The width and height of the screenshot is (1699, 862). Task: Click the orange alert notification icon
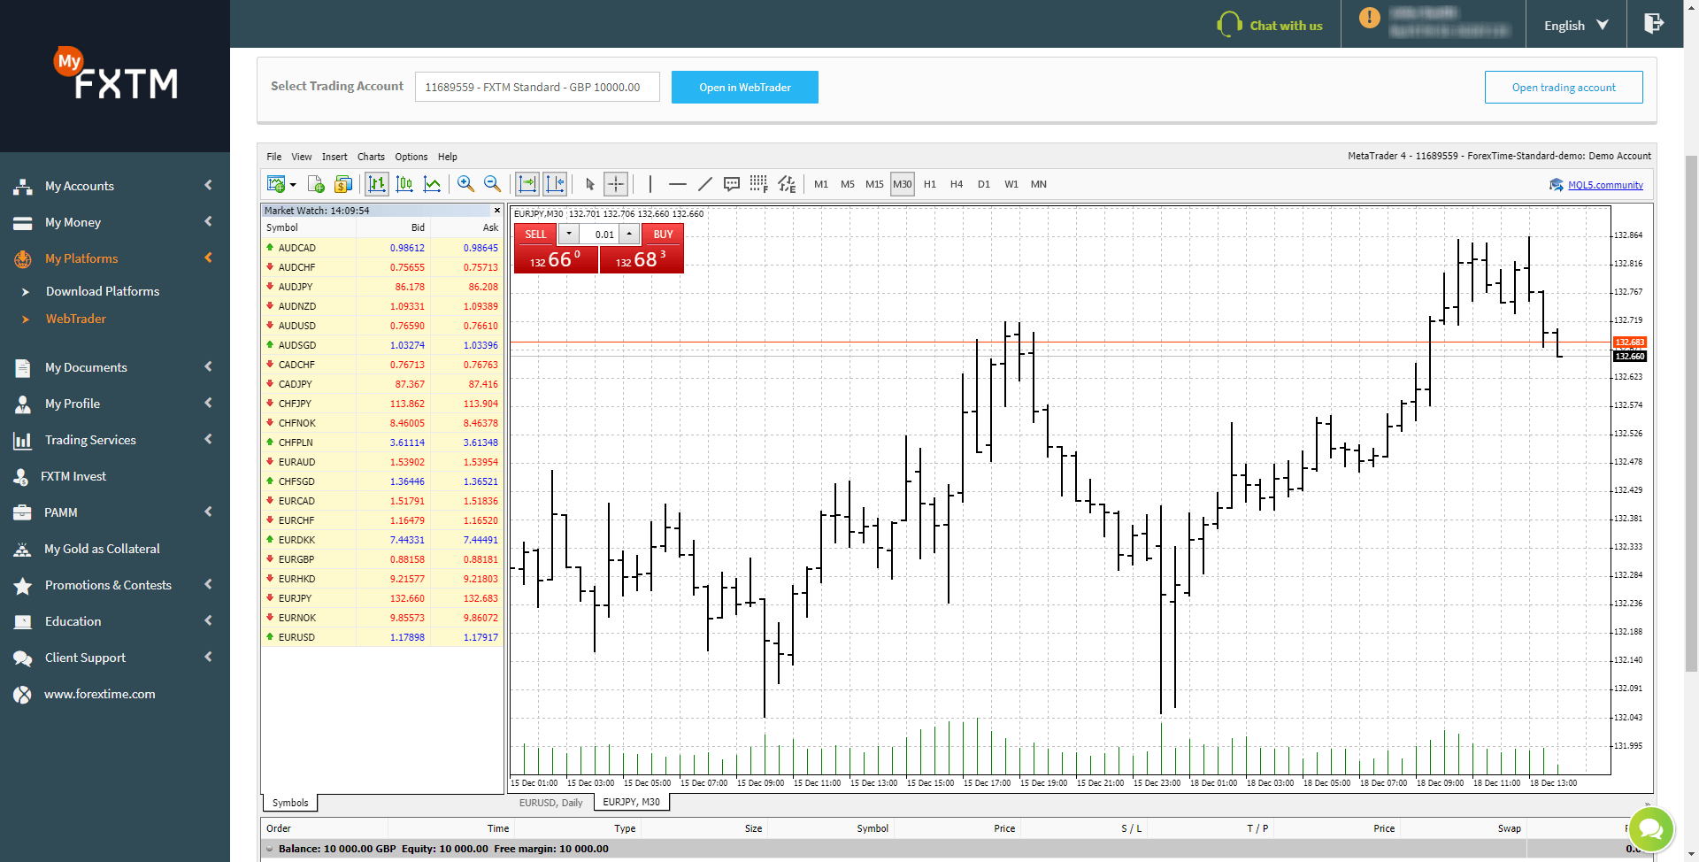1369,18
